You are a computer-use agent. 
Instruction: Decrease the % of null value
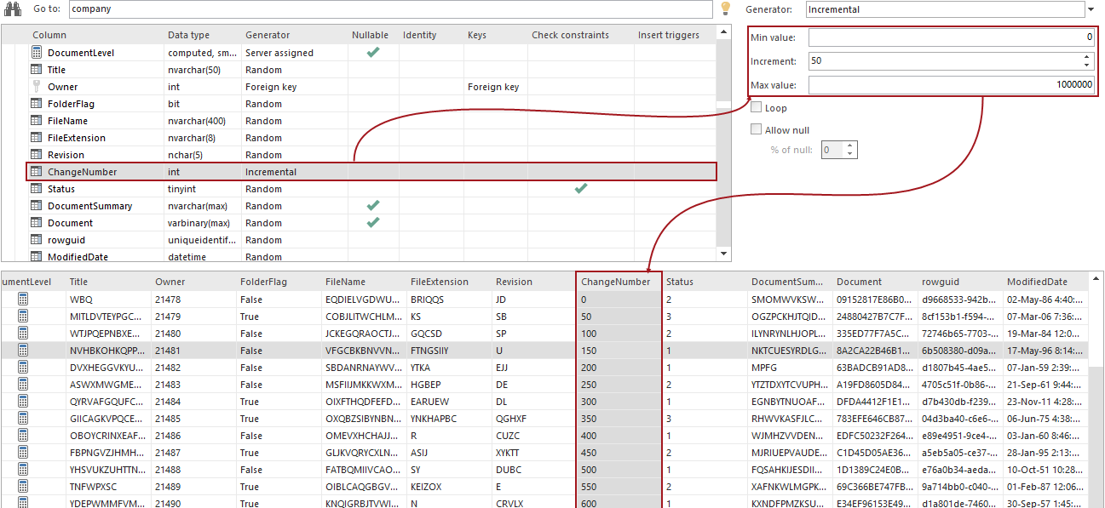(850, 154)
